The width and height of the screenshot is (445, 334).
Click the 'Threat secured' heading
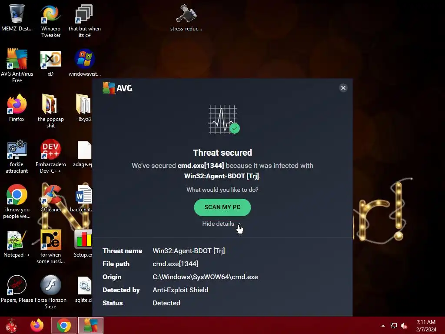222,153
